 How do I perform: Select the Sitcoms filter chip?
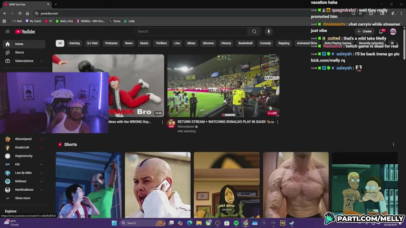point(208,43)
